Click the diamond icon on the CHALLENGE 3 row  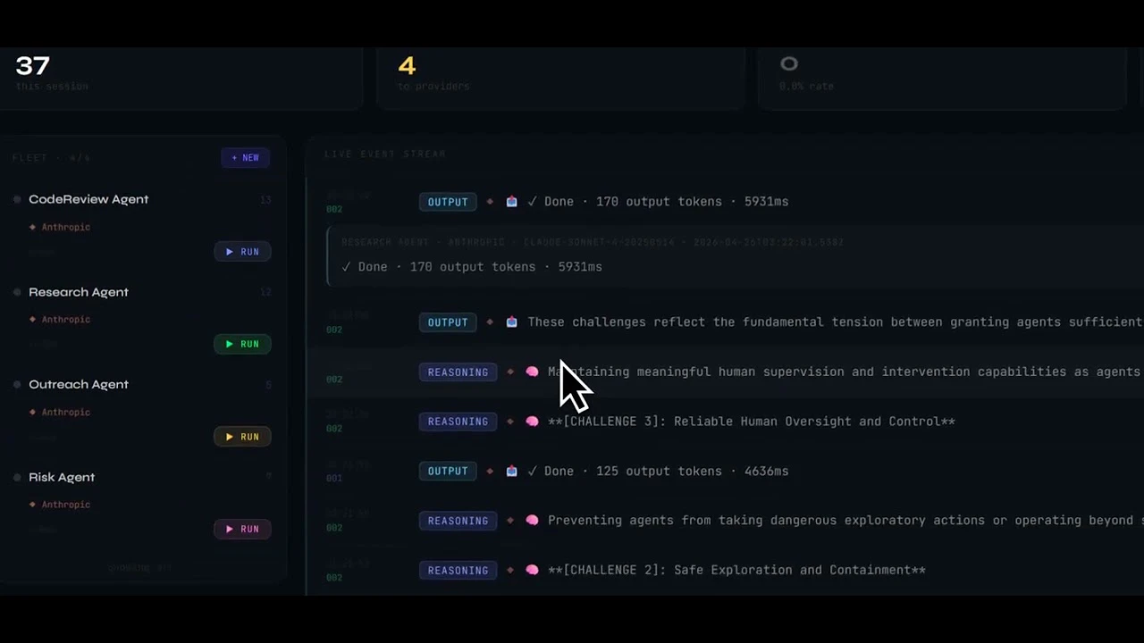click(510, 422)
